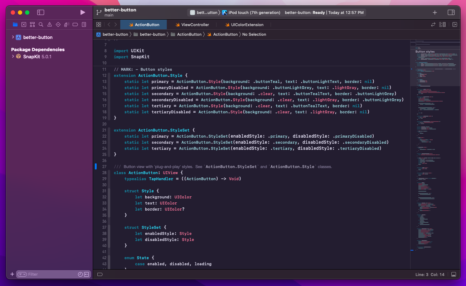
Task: Toggle the debug area at bottom right
Action: pos(453,275)
